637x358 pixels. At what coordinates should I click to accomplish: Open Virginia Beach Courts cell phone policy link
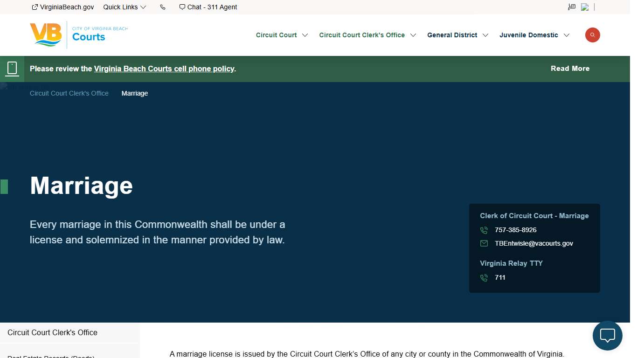click(164, 69)
